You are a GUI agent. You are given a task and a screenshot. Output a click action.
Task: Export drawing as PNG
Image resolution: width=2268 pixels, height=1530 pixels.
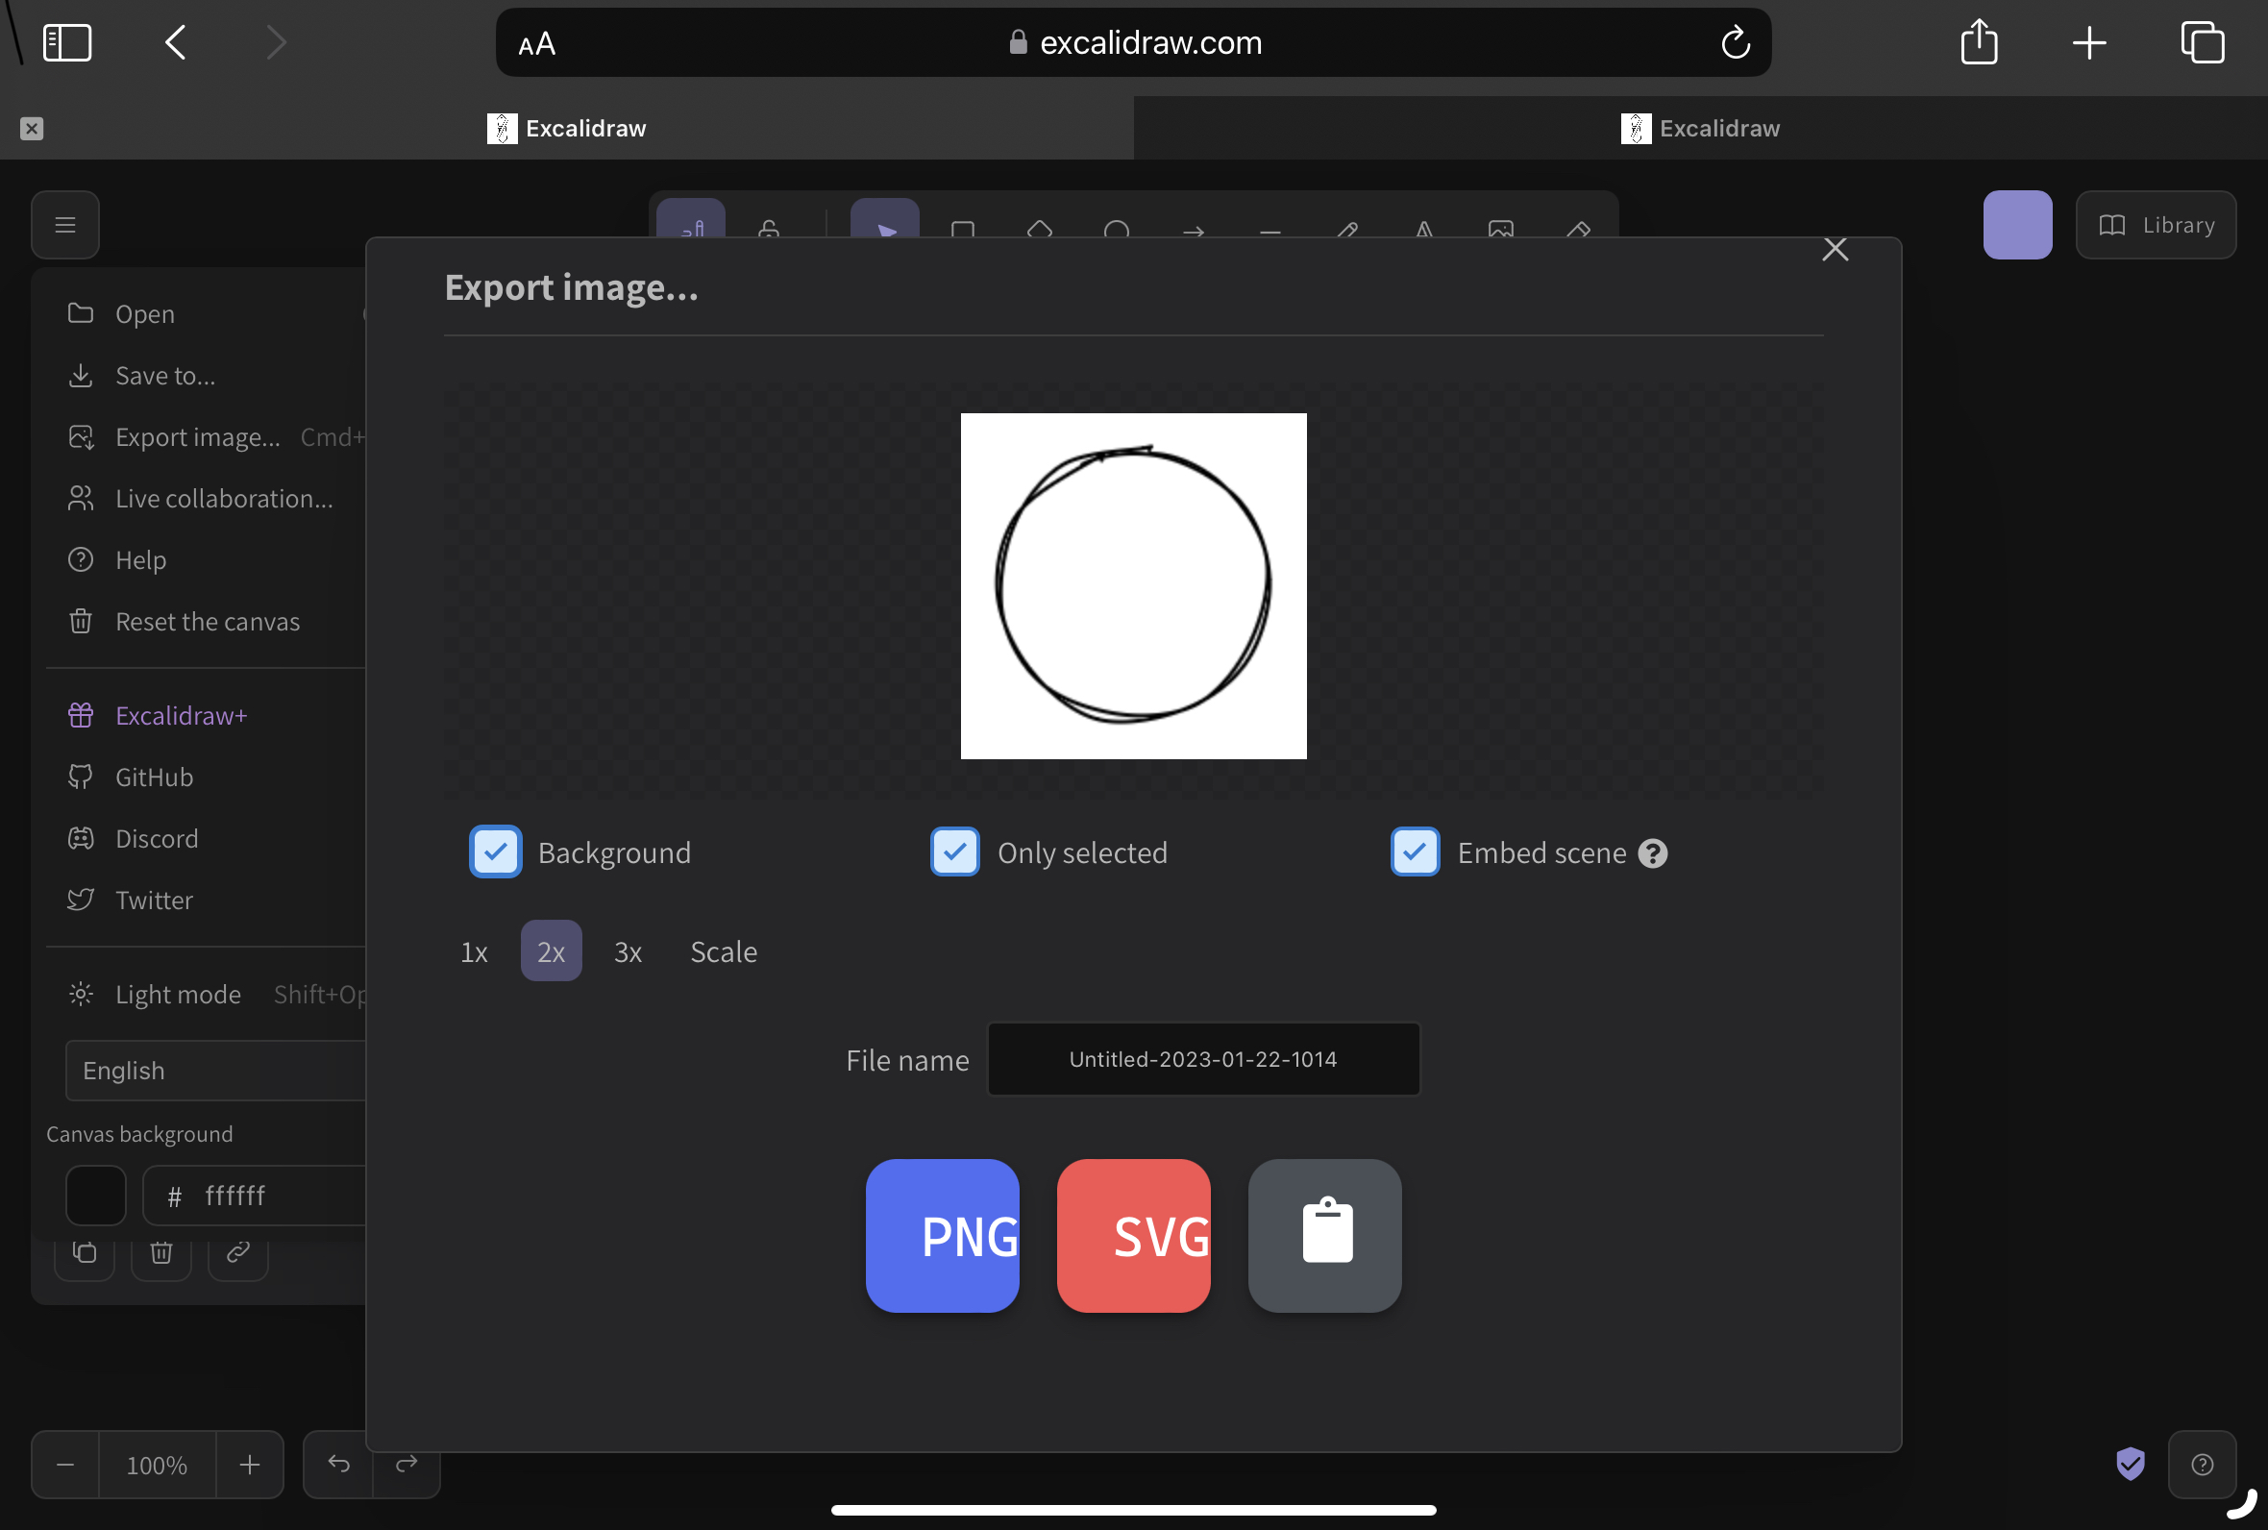[943, 1234]
